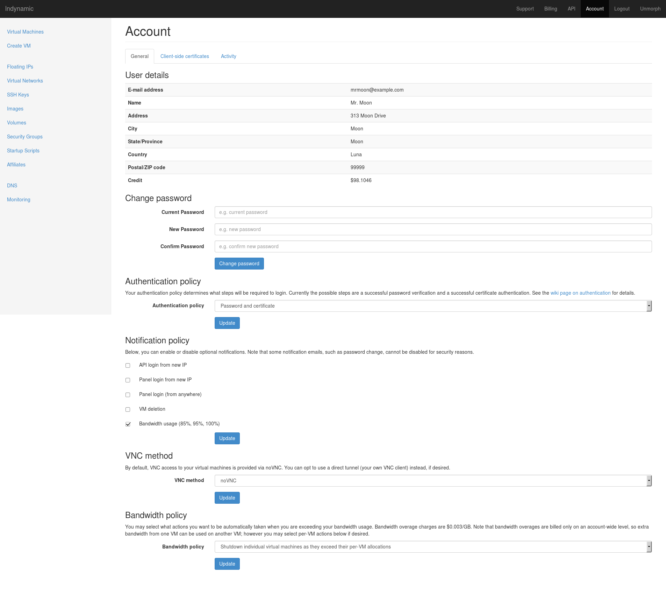666x603 pixels.
Task: Open the Bandwidth policy dropdown
Action: pos(433,547)
